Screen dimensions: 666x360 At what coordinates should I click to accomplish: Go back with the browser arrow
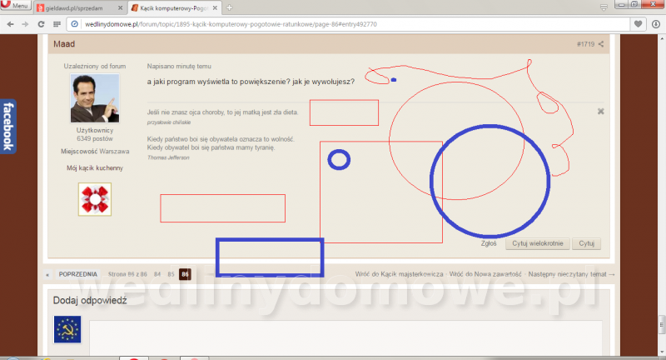point(11,24)
